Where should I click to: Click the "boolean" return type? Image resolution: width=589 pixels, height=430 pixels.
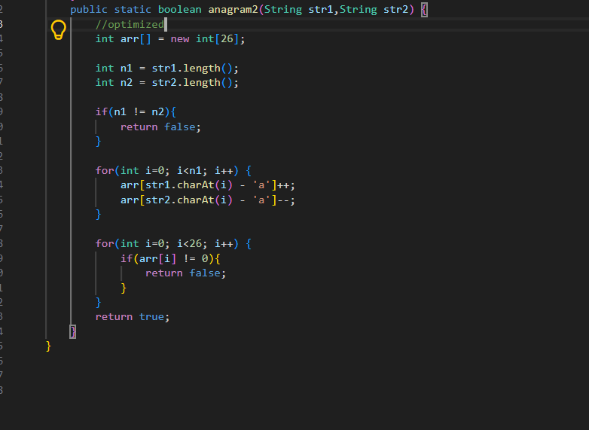(179, 9)
